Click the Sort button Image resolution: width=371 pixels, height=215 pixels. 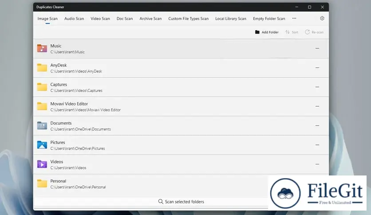click(292, 32)
